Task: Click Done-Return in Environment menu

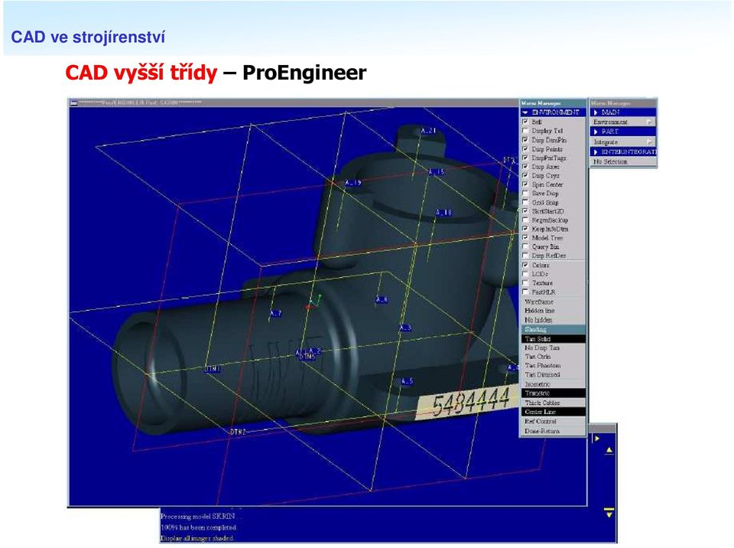Action: [553, 431]
